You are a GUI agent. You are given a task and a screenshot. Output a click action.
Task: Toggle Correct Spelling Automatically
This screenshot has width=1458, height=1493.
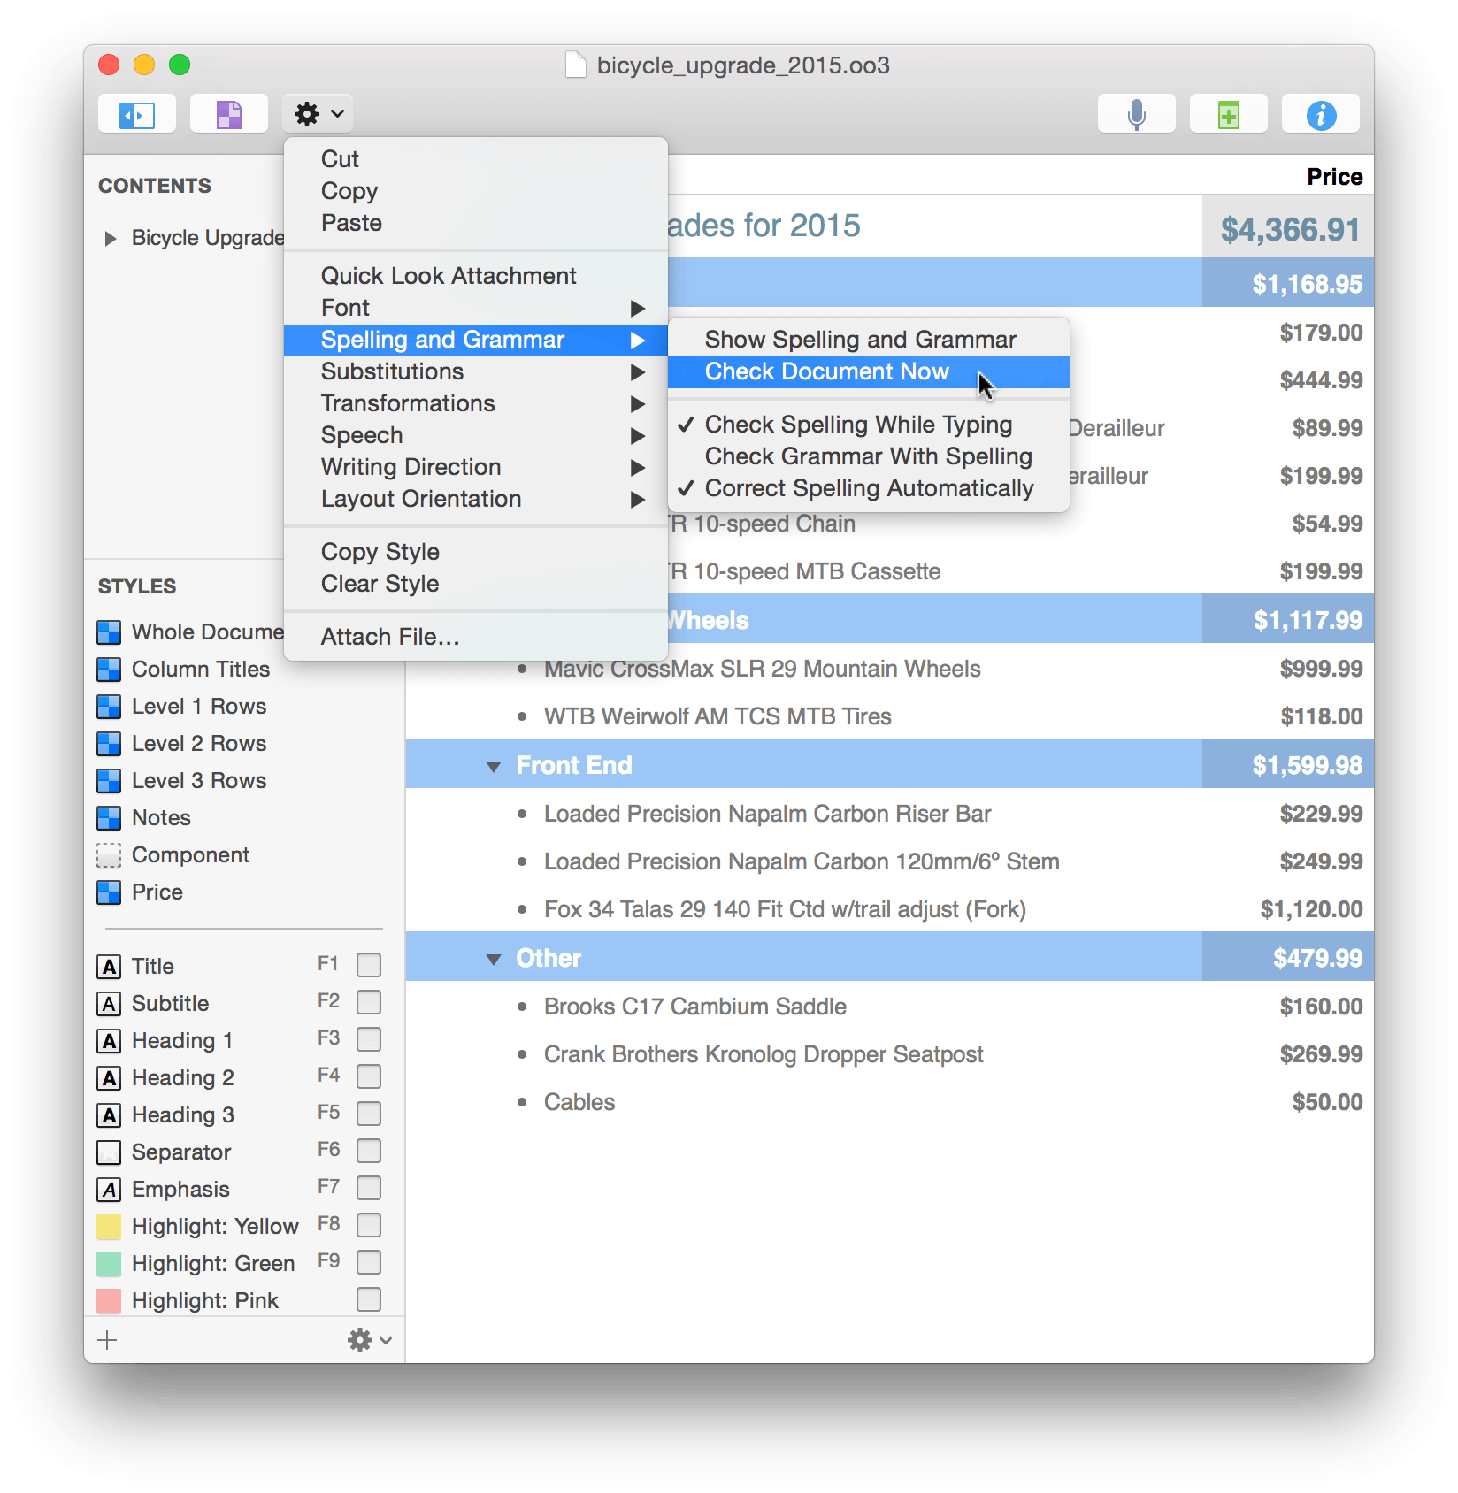click(x=869, y=488)
